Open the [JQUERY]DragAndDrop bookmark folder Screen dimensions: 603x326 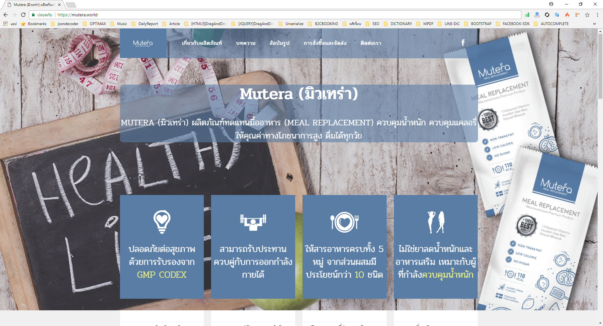(253, 24)
